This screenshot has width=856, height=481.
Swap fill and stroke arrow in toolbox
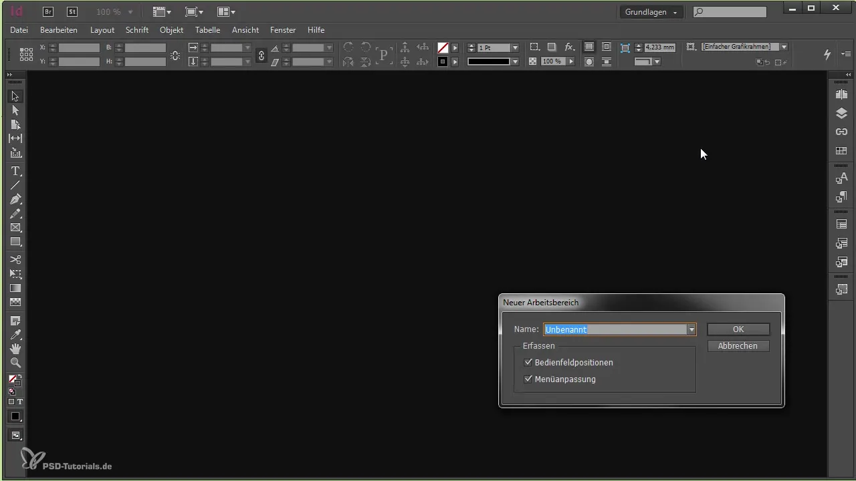pos(20,377)
